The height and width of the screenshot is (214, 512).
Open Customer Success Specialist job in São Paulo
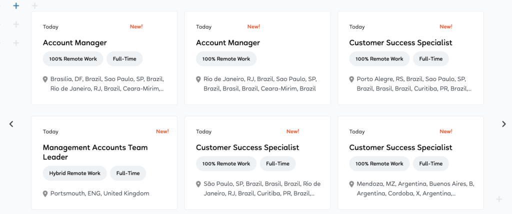(x=247, y=147)
